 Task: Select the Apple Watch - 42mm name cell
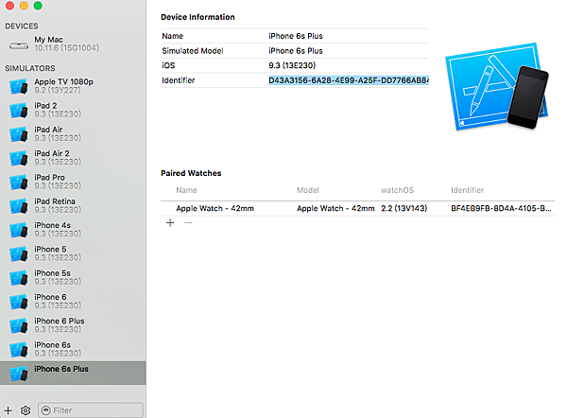pos(215,208)
